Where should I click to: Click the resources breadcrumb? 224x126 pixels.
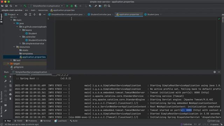(x=43, y=10)
